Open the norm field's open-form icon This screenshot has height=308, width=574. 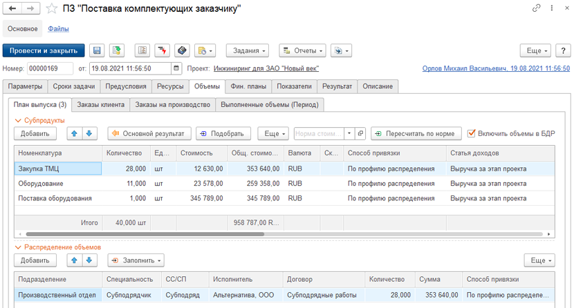point(360,134)
